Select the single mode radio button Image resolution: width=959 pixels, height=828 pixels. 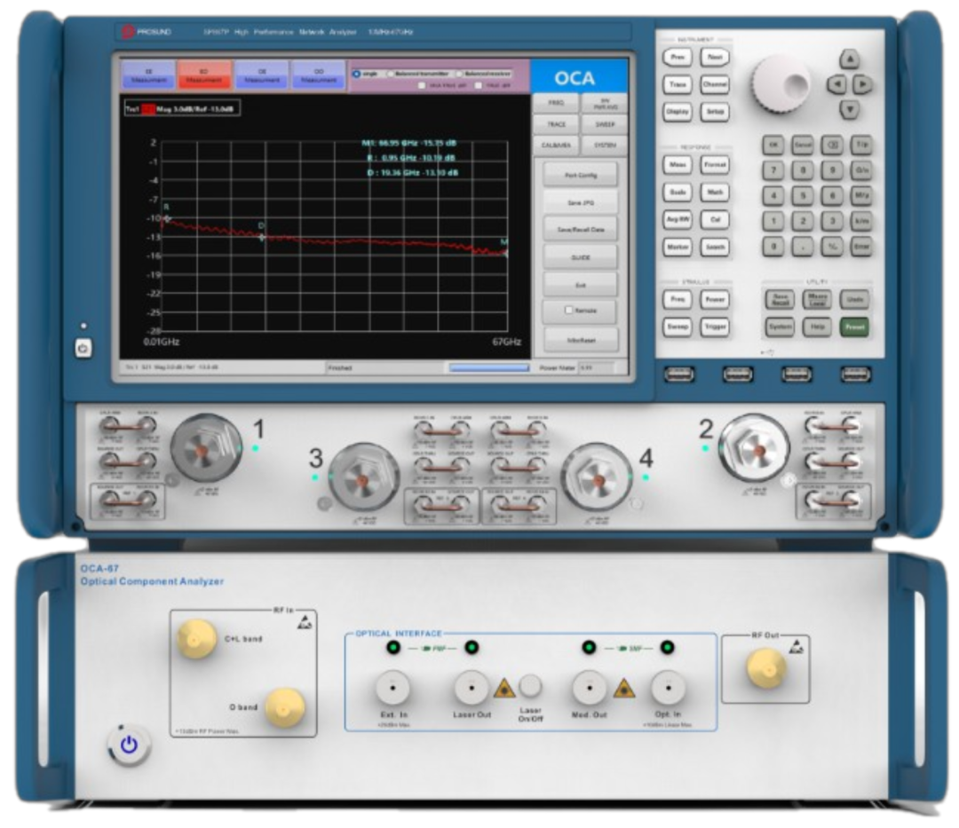click(357, 74)
